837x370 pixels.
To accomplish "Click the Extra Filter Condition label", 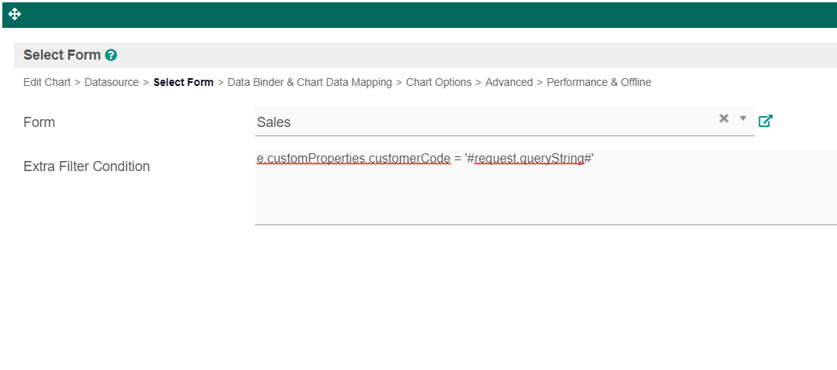I will click(x=87, y=166).
